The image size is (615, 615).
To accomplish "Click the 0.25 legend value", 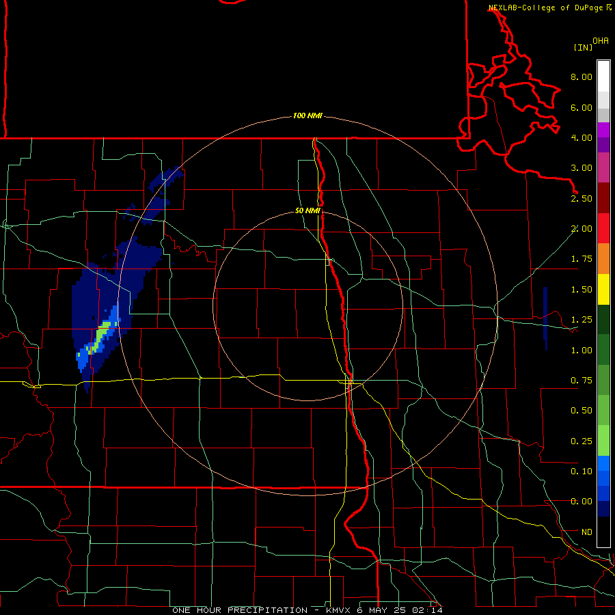I will [582, 441].
